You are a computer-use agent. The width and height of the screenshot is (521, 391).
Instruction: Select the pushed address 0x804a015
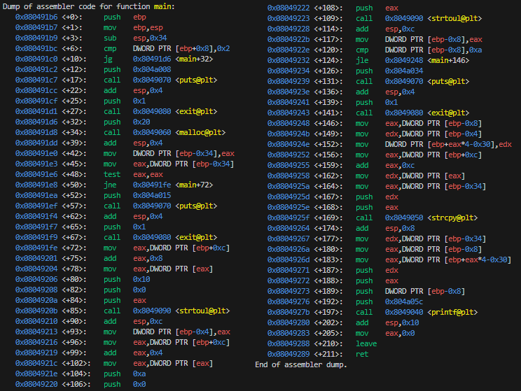[x=153, y=195]
